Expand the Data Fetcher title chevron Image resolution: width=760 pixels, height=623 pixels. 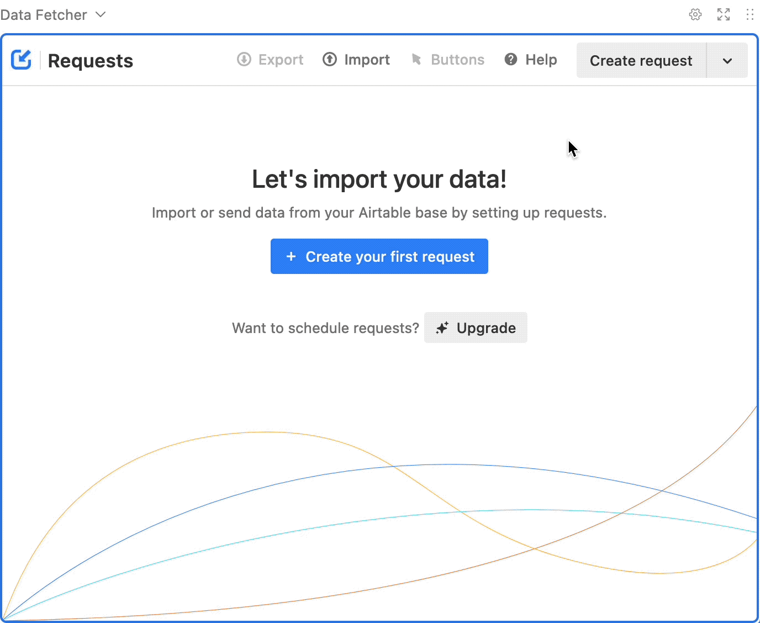[x=101, y=14]
